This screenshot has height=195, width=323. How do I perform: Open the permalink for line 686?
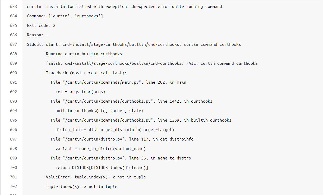pyautogui.click(x=13, y=35)
